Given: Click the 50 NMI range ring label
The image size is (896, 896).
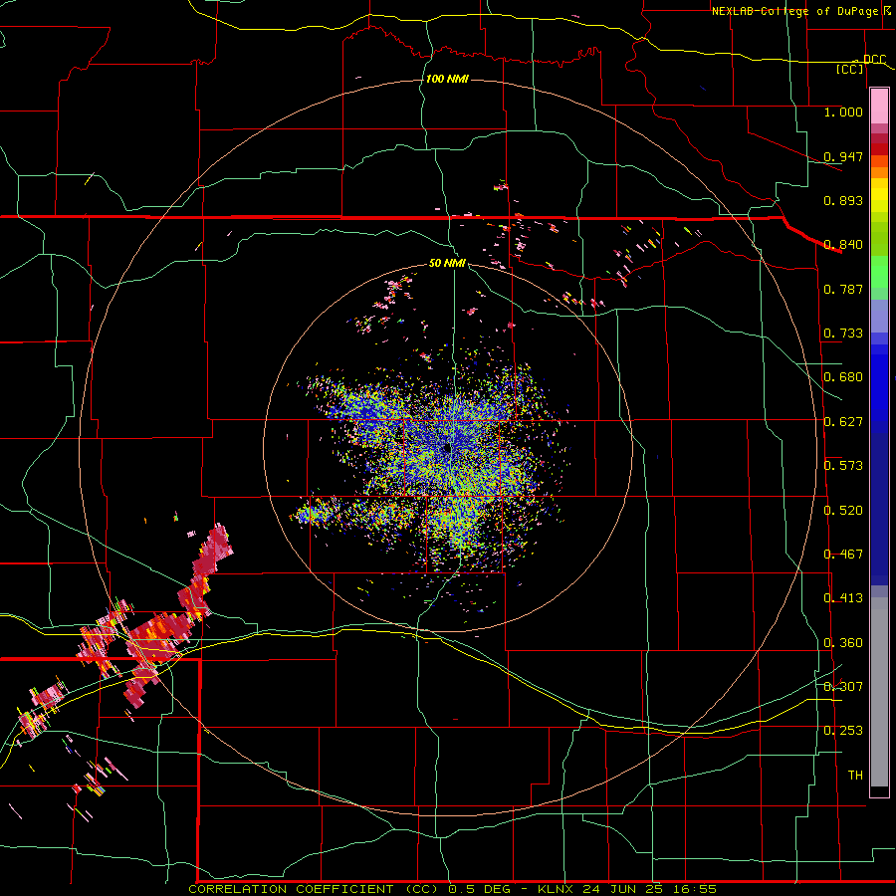Looking at the screenshot, I should (x=447, y=263).
